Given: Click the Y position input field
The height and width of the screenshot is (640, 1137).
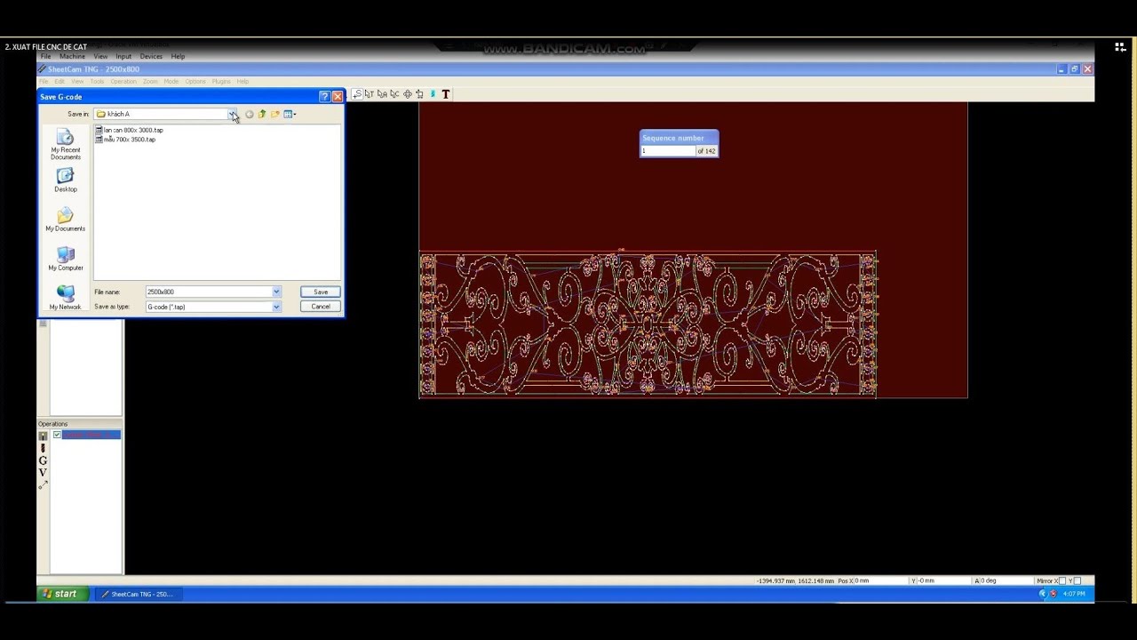Looking at the screenshot, I should 944,580.
